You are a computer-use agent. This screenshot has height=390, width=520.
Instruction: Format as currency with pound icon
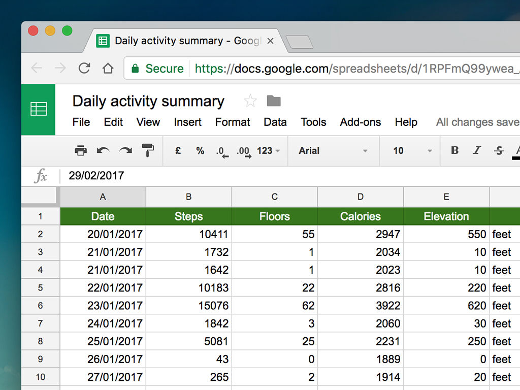pos(178,150)
